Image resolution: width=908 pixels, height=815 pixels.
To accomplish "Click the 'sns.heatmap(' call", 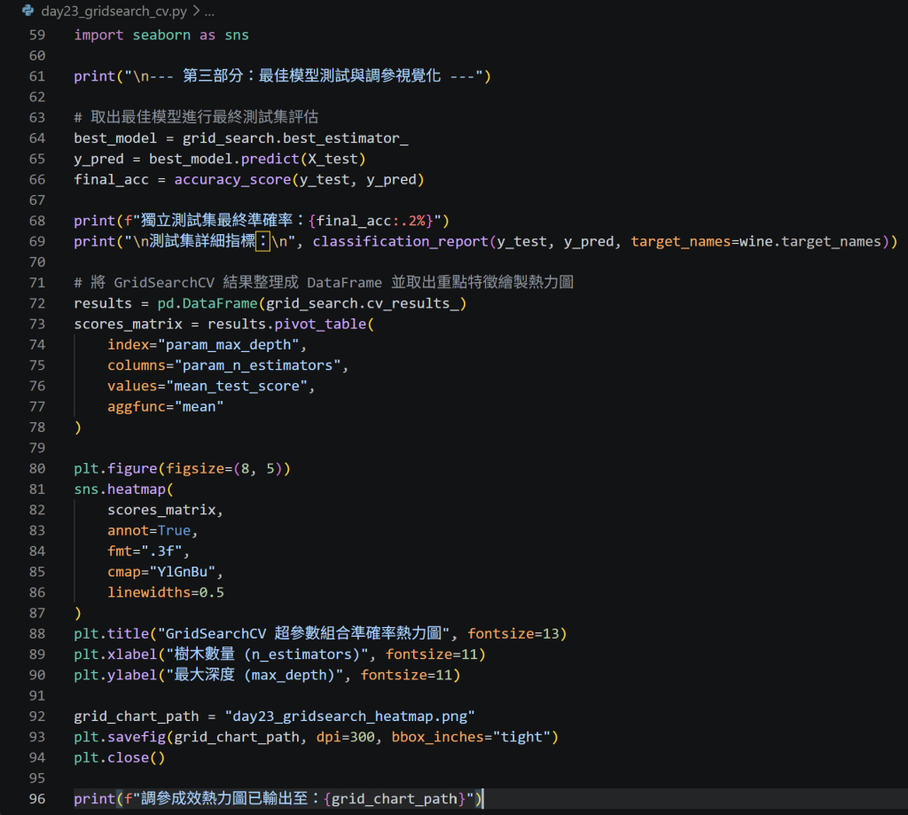I will click(123, 490).
